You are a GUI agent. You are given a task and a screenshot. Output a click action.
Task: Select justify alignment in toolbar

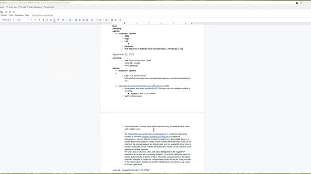tap(87, 20)
